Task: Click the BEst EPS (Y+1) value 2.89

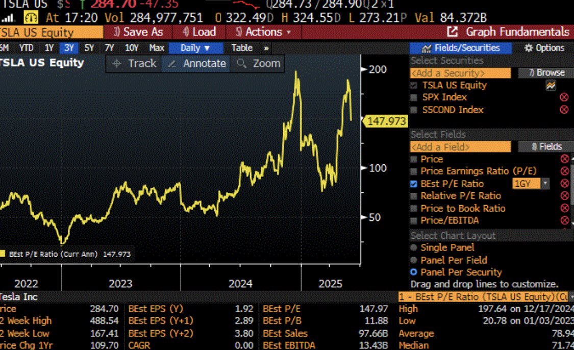Action: tap(244, 321)
